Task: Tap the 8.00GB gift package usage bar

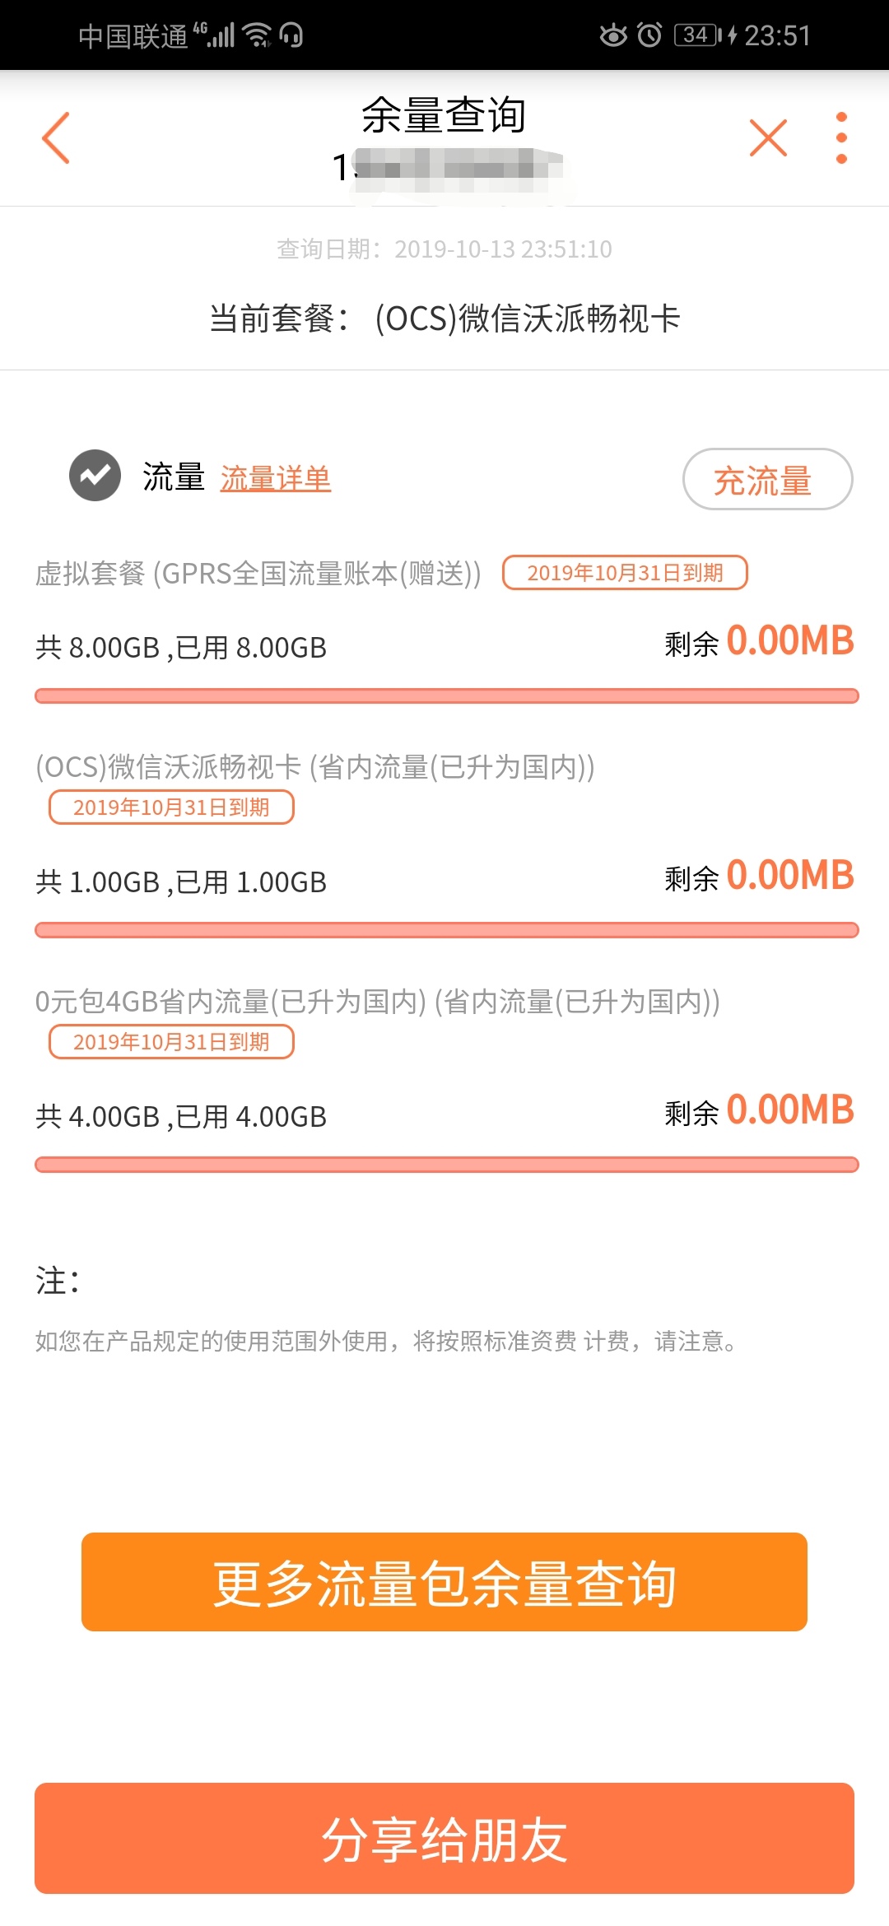Action: (446, 696)
